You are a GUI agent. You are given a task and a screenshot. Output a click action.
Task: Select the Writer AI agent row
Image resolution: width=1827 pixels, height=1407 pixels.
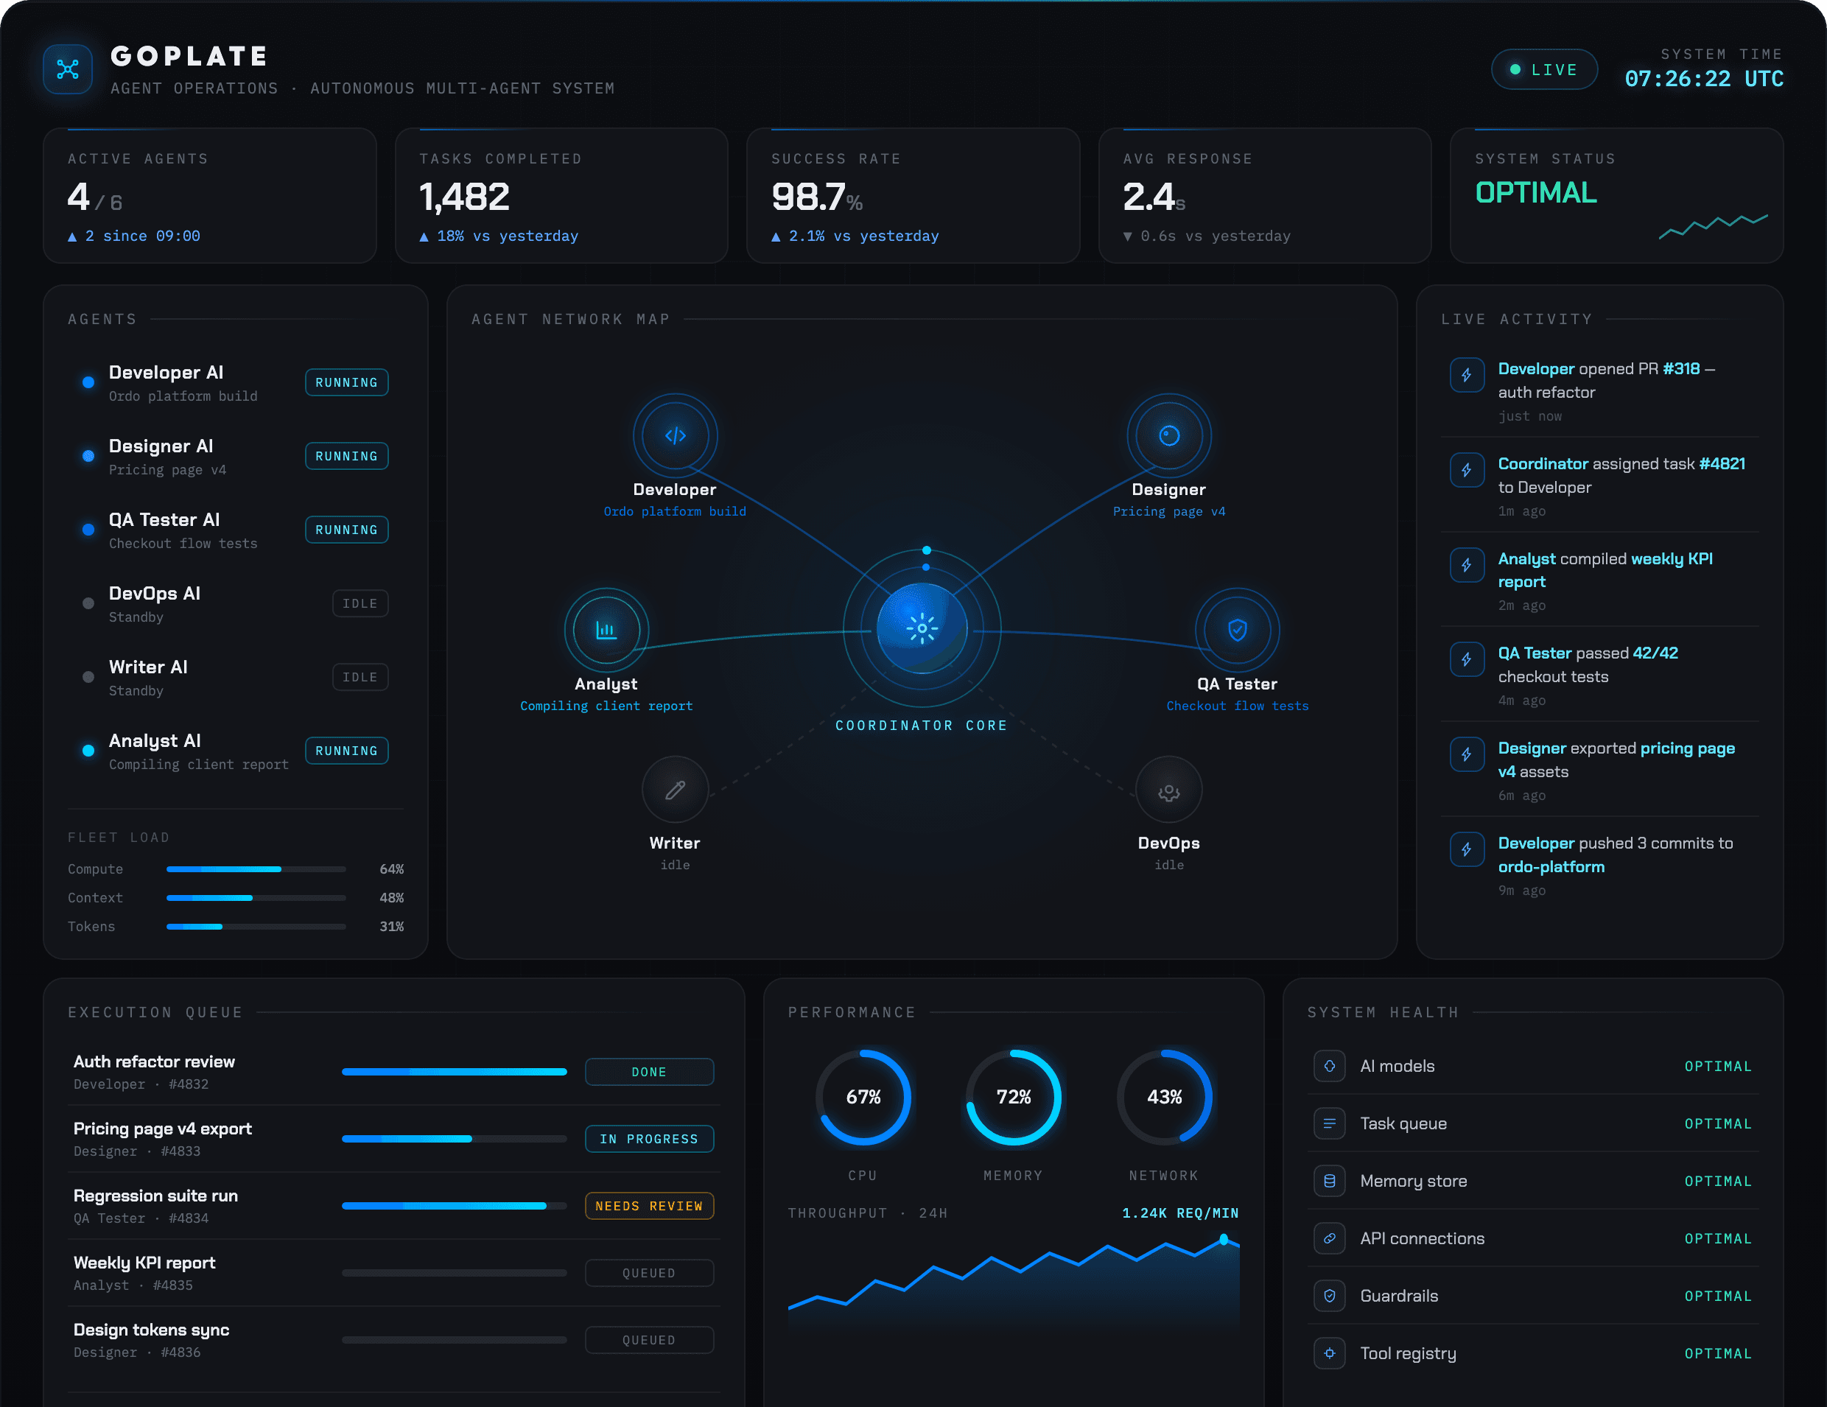point(235,677)
